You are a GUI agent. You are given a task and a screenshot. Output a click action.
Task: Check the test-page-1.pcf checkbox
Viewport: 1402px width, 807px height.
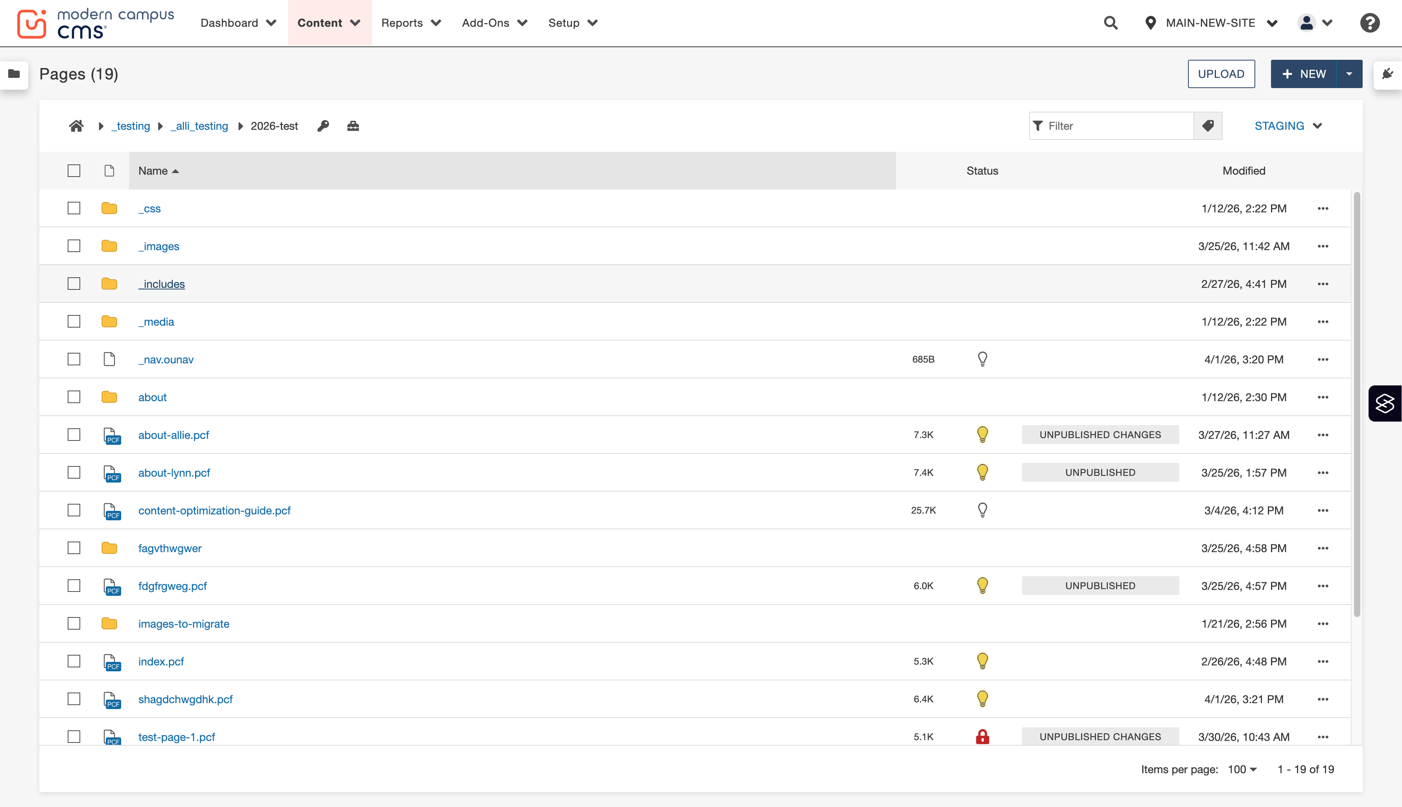[x=74, y=737]
